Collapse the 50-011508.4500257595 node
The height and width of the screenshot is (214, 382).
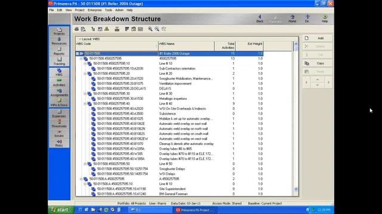[81, 58]
